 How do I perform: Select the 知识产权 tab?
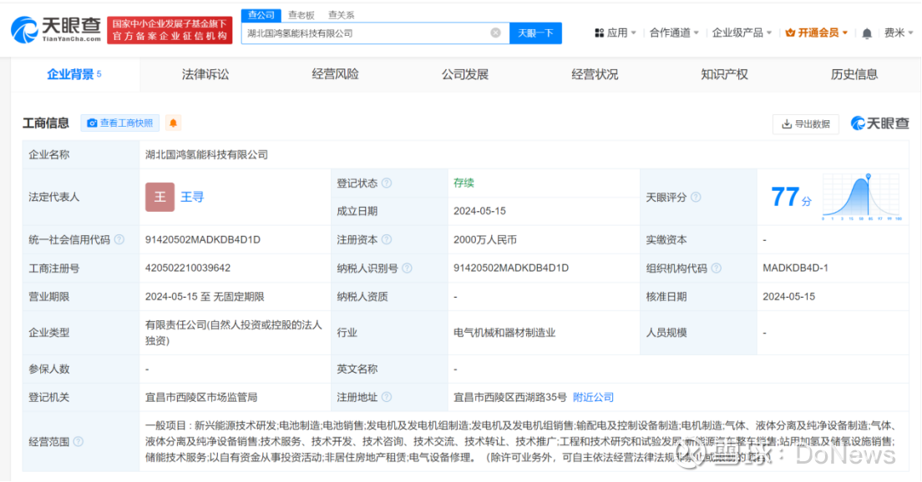click(724, 74)
